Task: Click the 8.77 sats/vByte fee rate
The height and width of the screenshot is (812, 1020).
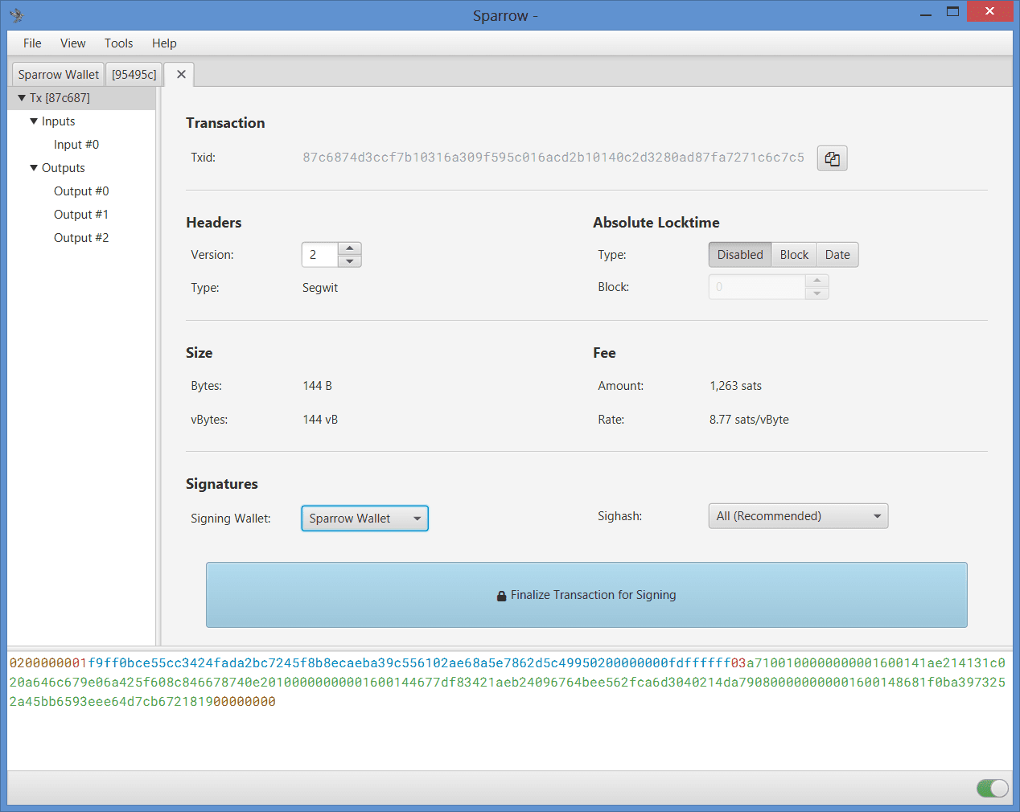Action: point(749,420)
